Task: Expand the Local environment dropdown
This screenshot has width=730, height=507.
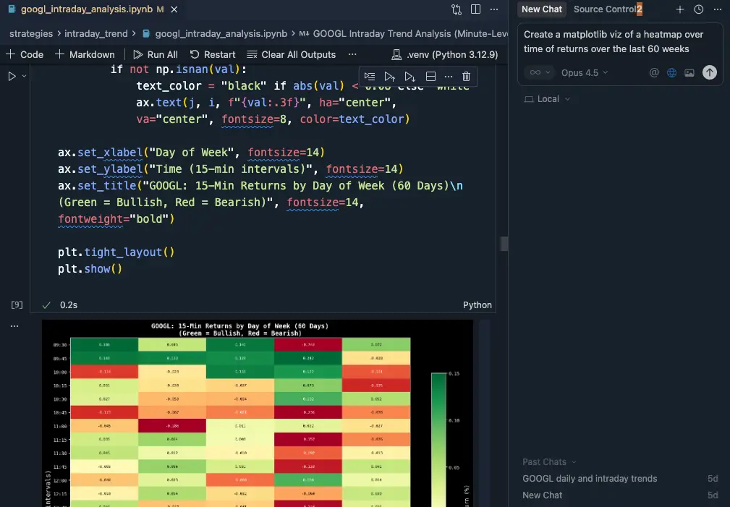Action: click(547, 99)
